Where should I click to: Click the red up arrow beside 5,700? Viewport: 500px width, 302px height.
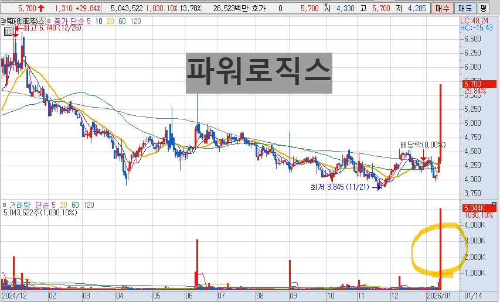pos(41,8)
